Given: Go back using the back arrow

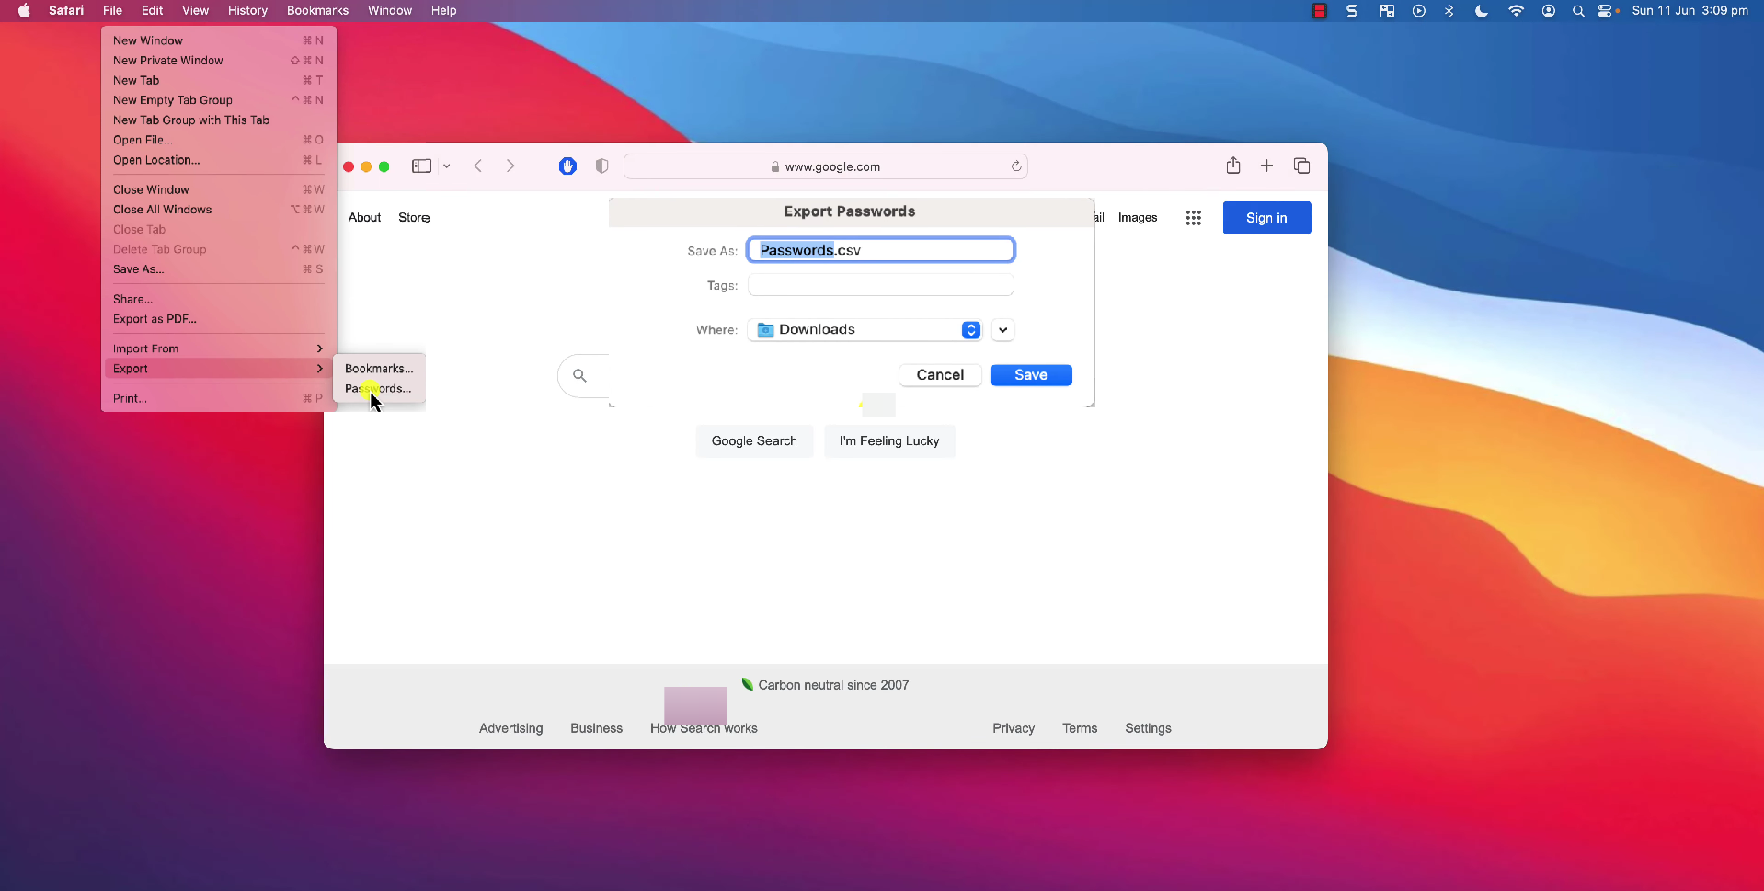Looking at the screenshot, I should pos(478,166).
